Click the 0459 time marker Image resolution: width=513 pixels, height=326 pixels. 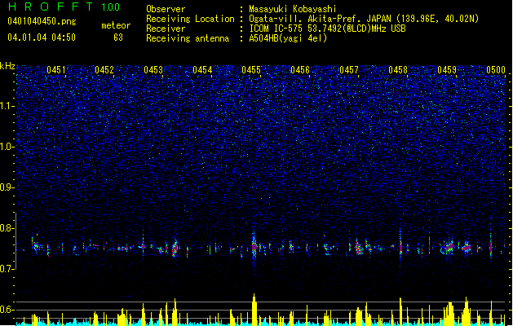coord(447,70)
